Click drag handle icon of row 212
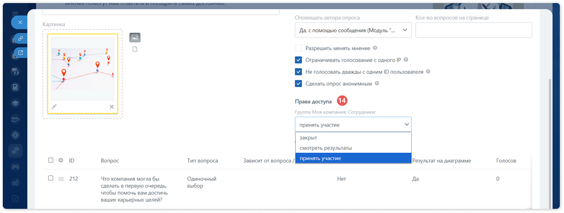The height and width of the screenshot is (213, 564). pyautogui.click(x=61, y=179)
